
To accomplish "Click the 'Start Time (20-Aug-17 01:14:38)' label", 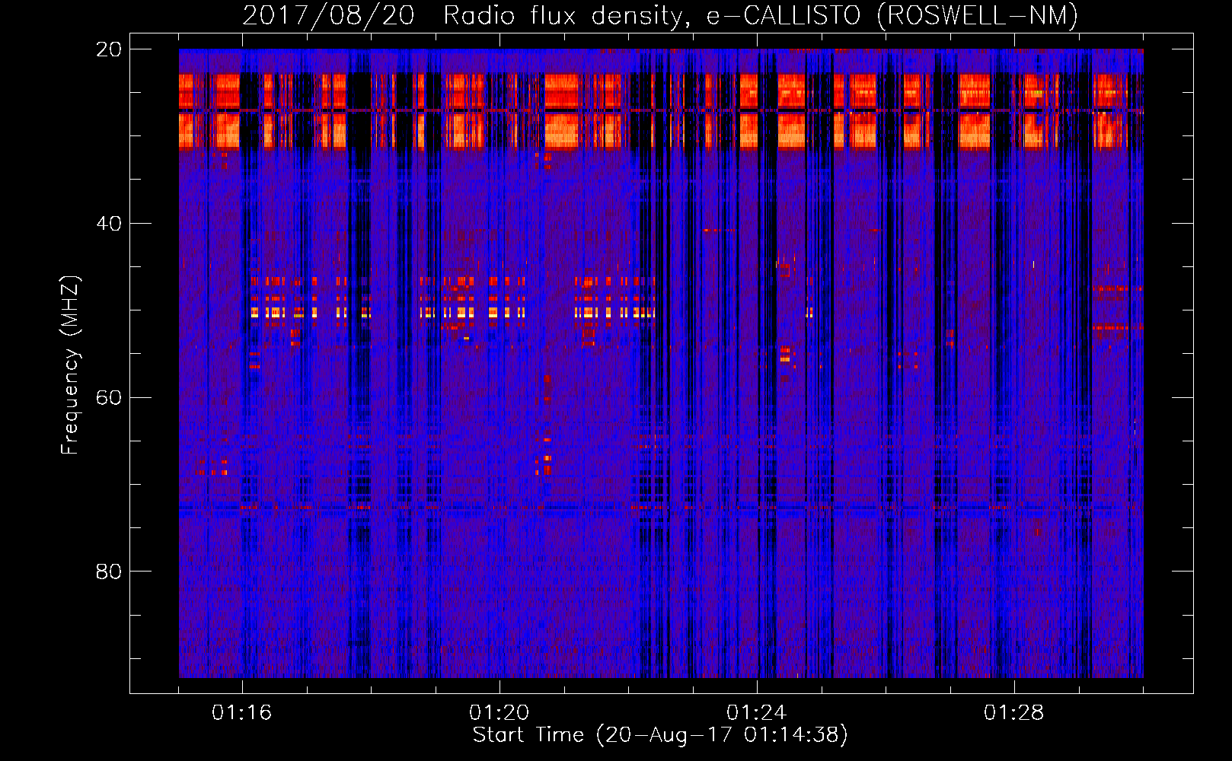I will 660,735.
